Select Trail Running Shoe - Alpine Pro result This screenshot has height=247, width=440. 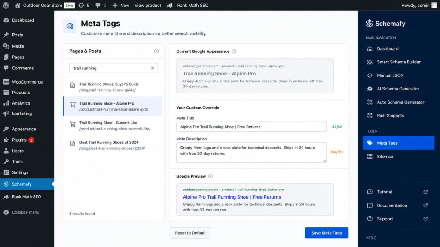coord(113,106)
